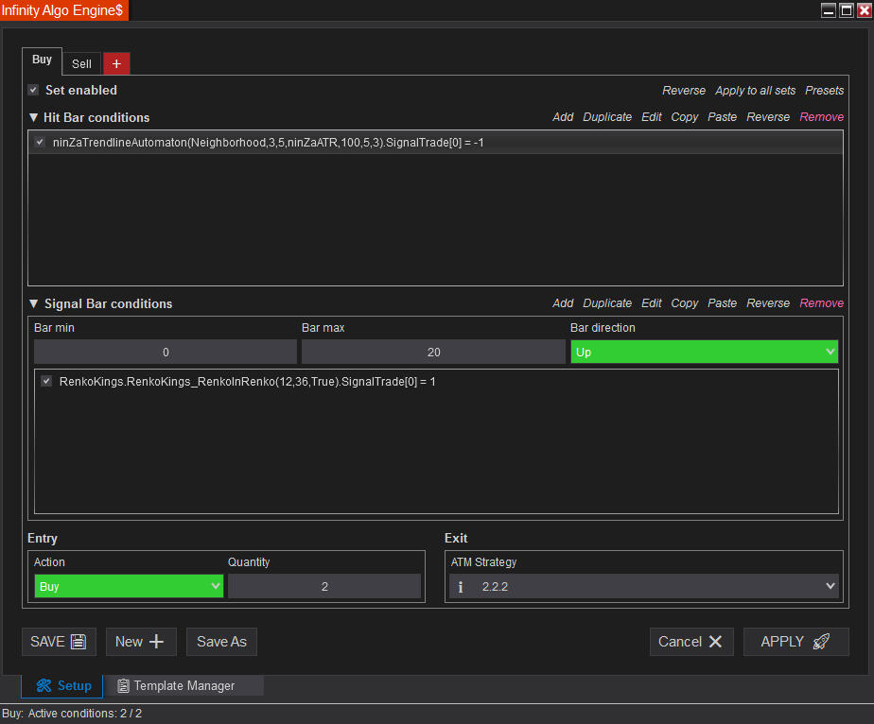Click New button with plus icon

(x=140, y=642)
